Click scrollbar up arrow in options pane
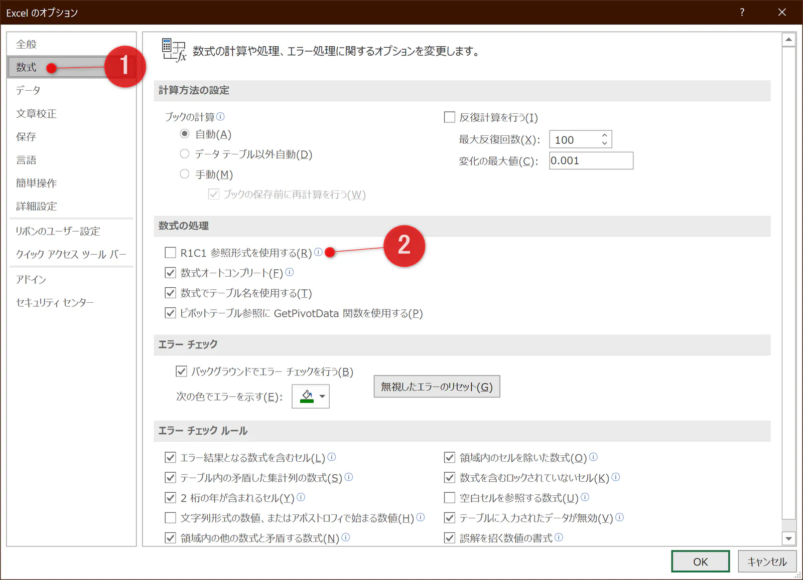Screen dimensions: 803x580 coord(788,40)
